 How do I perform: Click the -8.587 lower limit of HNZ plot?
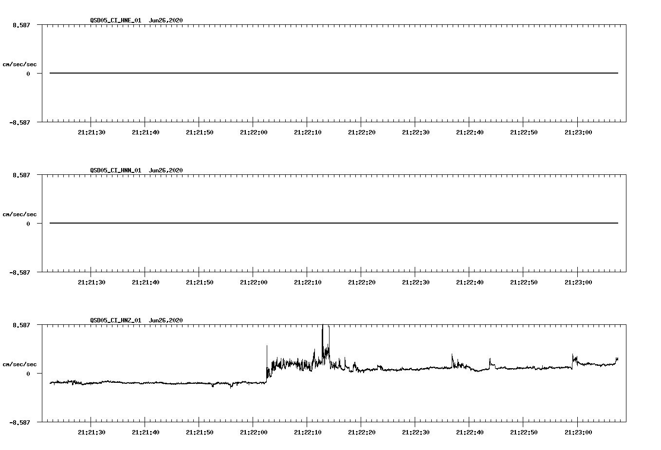point(20,422)
